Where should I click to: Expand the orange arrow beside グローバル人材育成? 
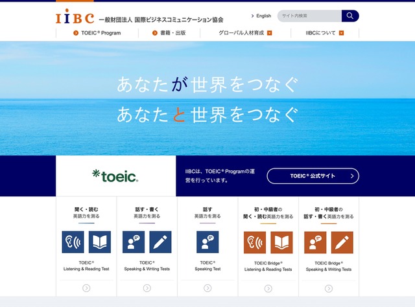tap(270, 33)
